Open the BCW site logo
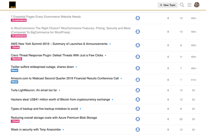206x136 pixels. click(x=12, y=5)
